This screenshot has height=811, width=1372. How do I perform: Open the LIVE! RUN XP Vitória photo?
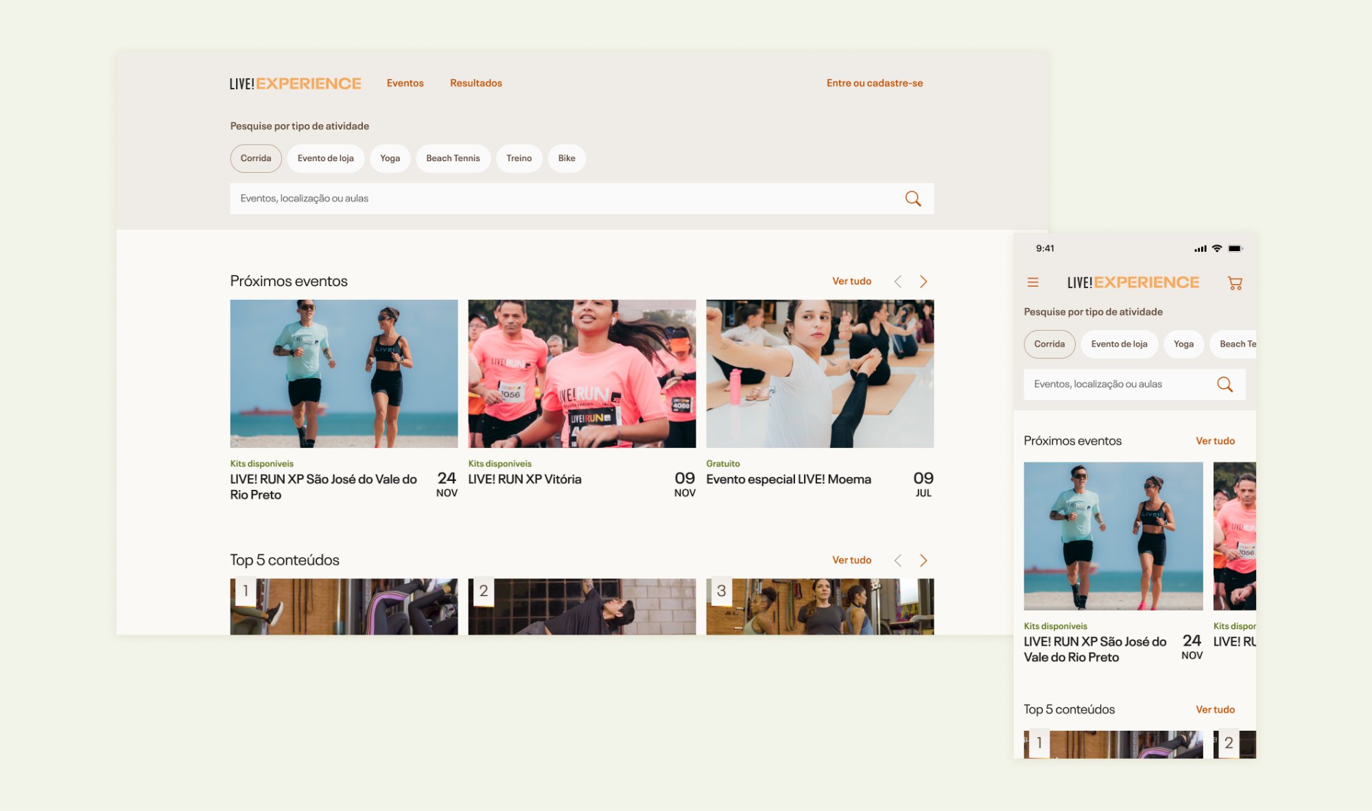(x=582, y=374)
